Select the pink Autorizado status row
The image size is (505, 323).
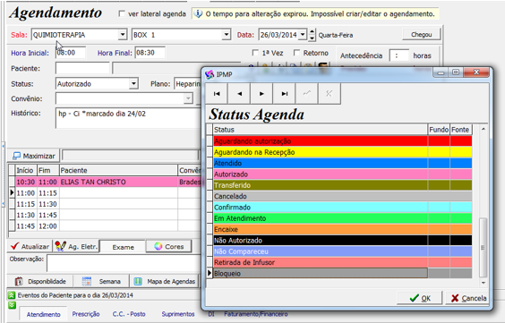342,174
